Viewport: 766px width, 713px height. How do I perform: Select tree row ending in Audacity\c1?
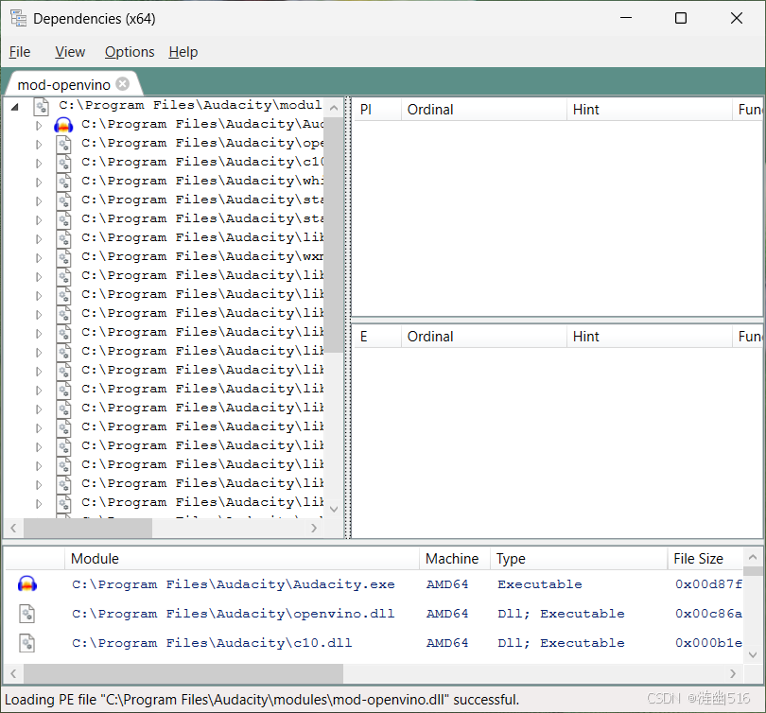coord(202,162)
